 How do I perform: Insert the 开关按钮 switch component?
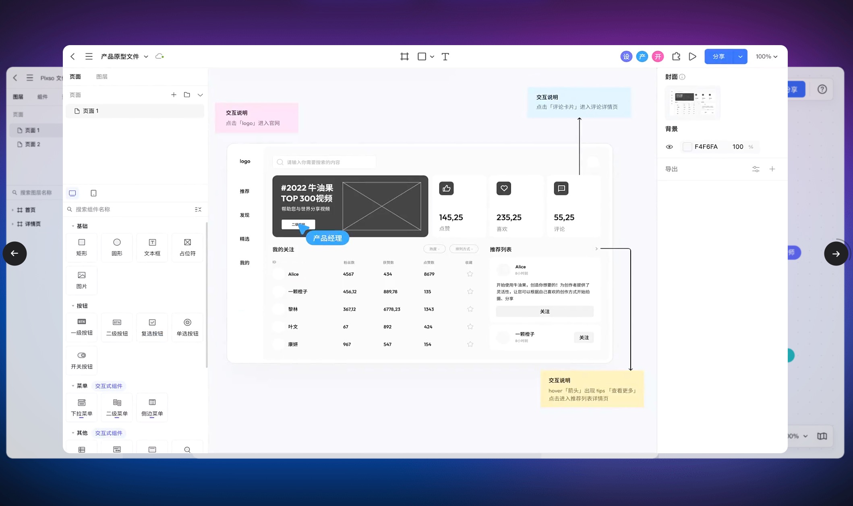[82, 360]
